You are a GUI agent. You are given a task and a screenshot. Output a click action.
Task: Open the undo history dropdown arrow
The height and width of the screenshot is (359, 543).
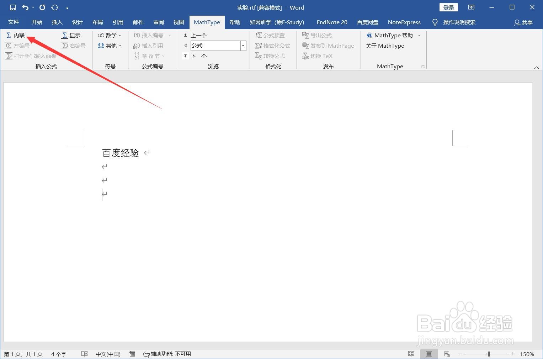click(x=33, y=7)
